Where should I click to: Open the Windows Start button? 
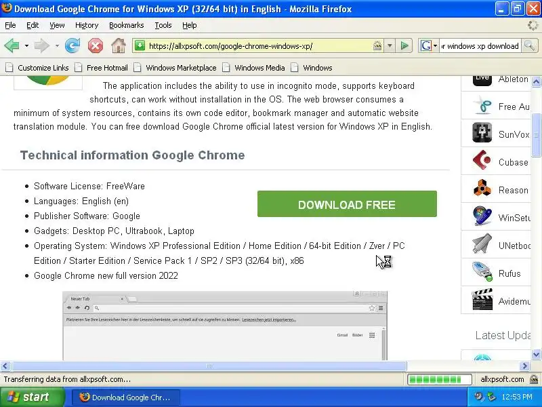(33, 397)
